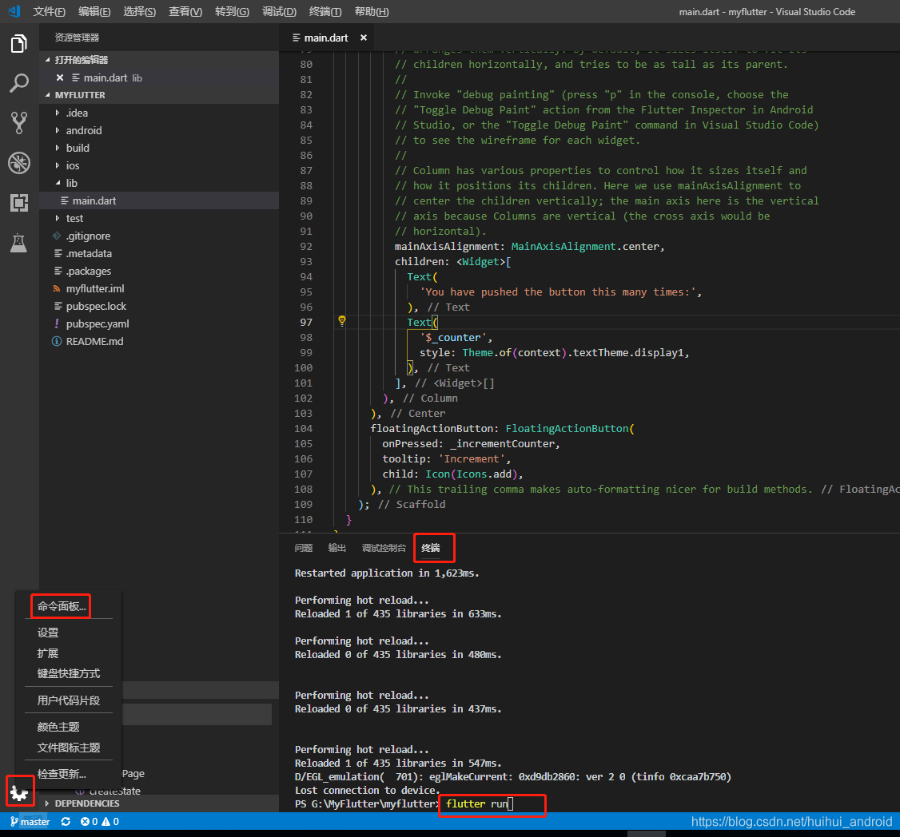Switch to the 调试控制台 panel tab
900x837 pixels.
click(x=384, y=548)
